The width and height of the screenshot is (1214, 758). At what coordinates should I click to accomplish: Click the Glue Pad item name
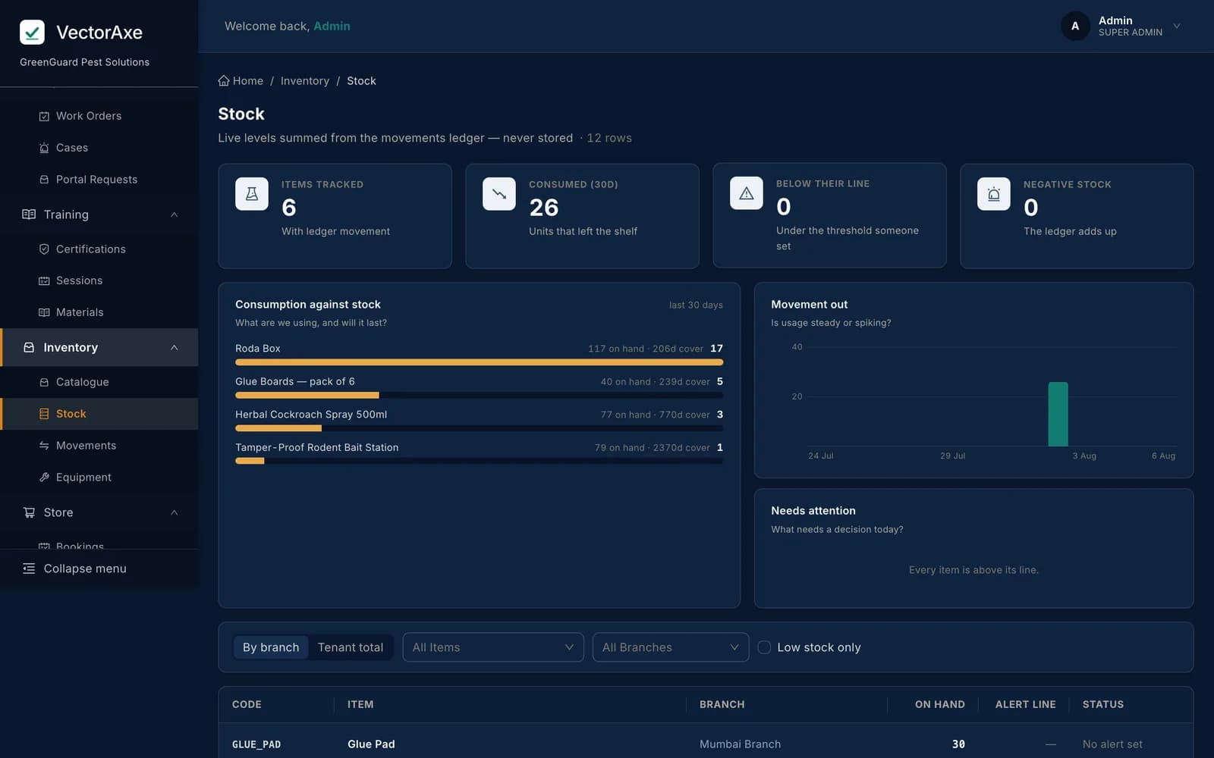(371, 744)
